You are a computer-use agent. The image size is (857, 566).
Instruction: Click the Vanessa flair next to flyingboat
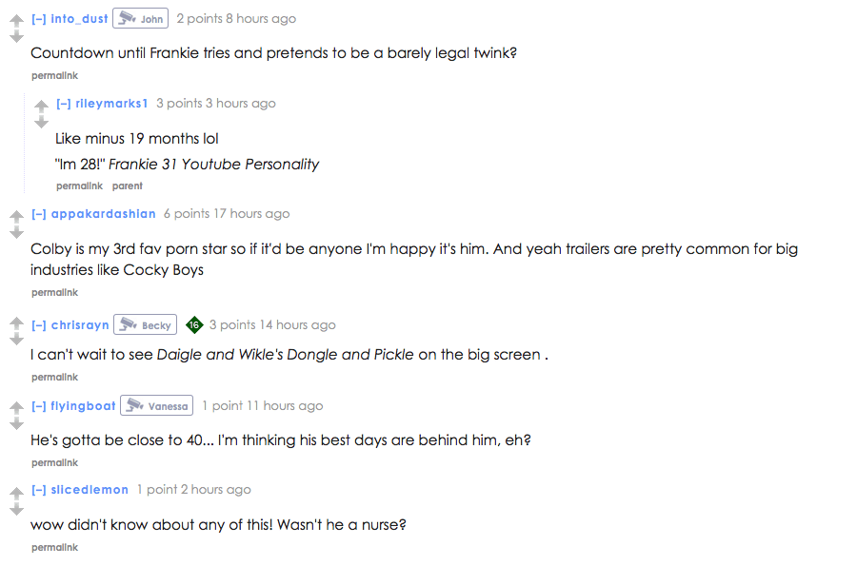point(156,405)
